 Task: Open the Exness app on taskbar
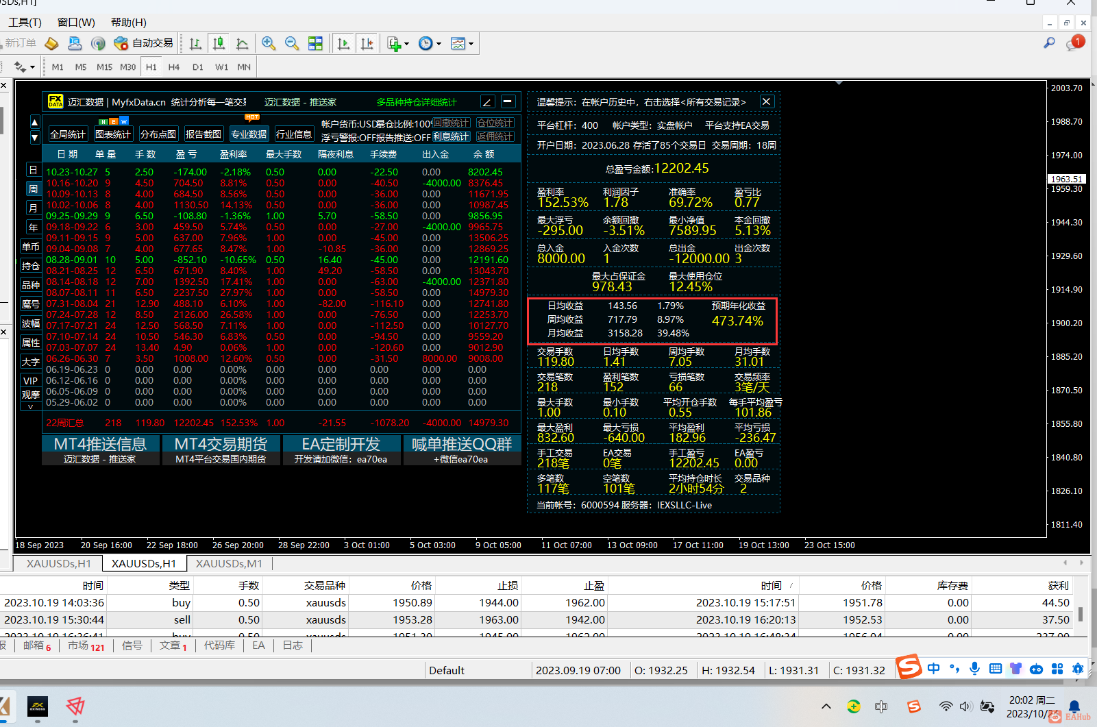point(37,706)
